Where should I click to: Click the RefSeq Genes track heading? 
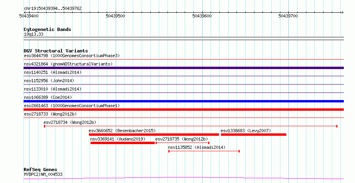41,170
